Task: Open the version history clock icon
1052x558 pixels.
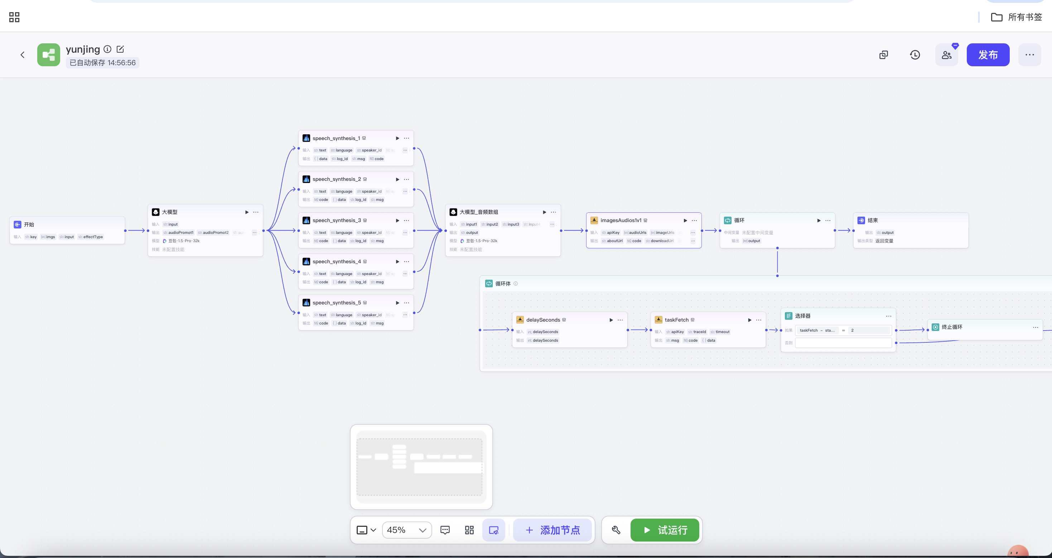Action: click(x=915, y=55)
